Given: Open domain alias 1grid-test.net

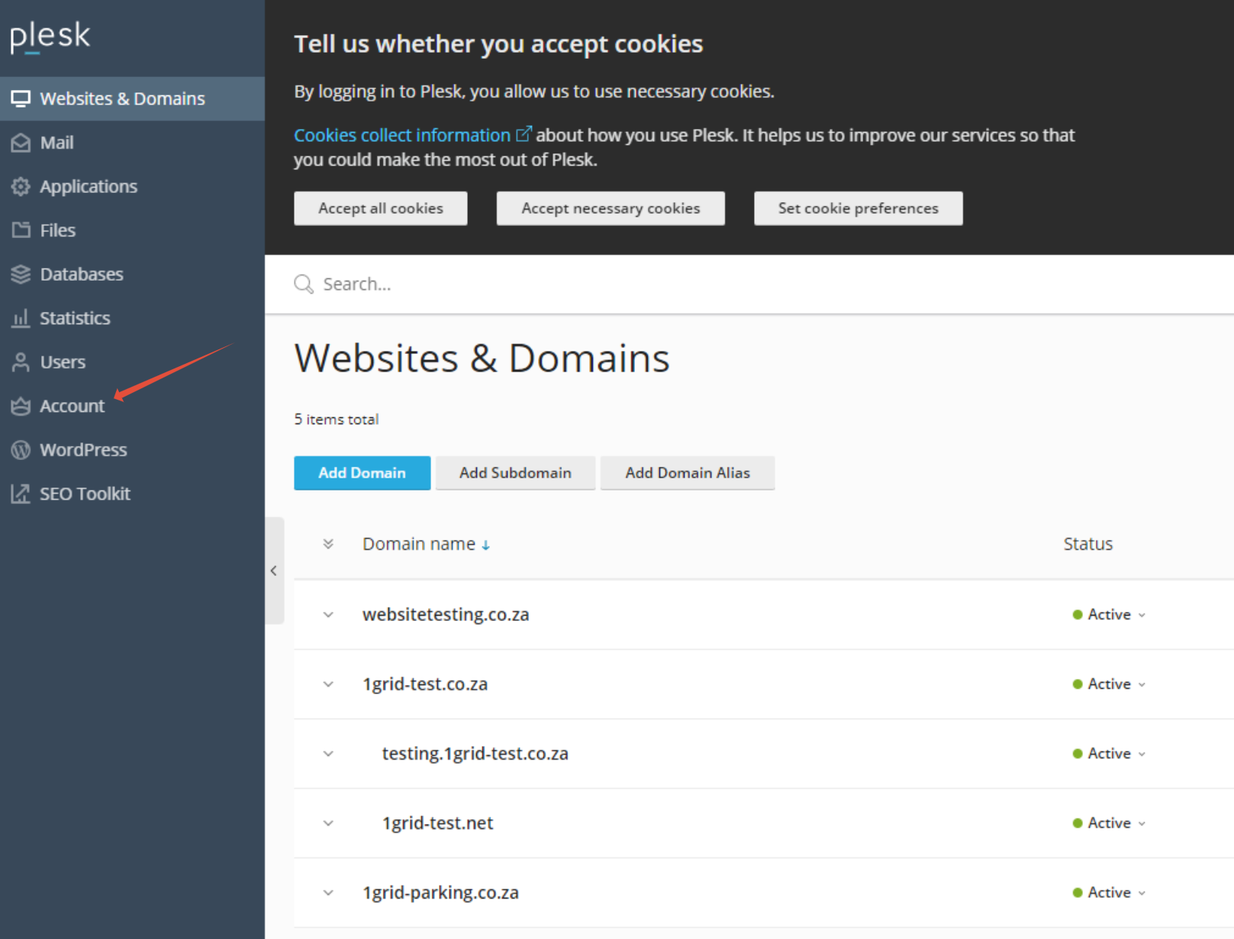Looking at the screenshot, I should (438, 823).
